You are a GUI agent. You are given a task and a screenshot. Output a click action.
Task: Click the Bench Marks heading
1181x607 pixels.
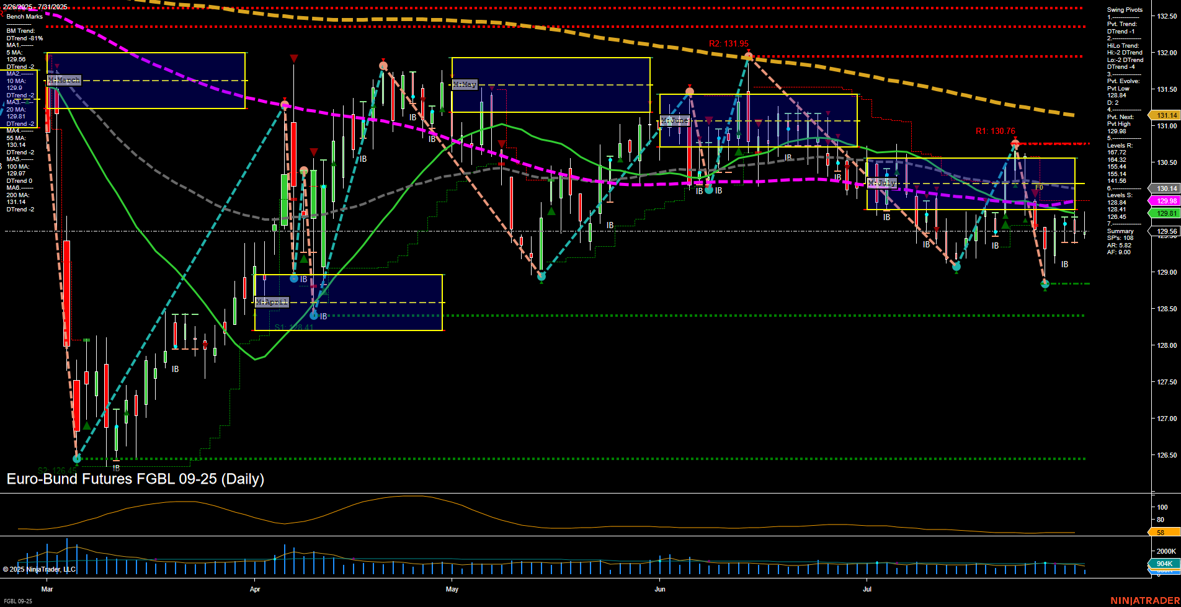click(x=25, y=17)
